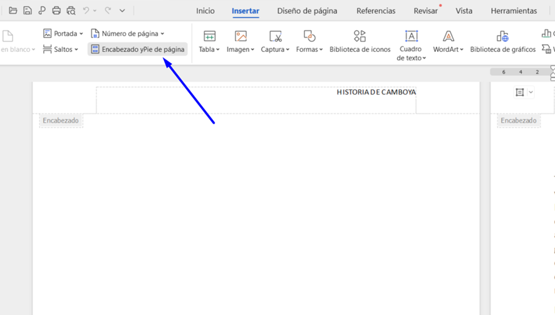555x315 pixels.
Task: Expand the Imagen dropdown arrow
Action: coord(252,49)
